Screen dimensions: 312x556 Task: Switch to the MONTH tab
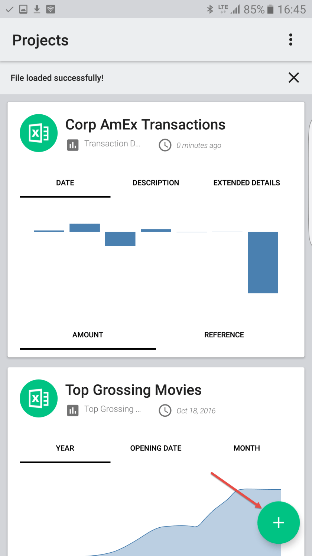tap(247, 448)
